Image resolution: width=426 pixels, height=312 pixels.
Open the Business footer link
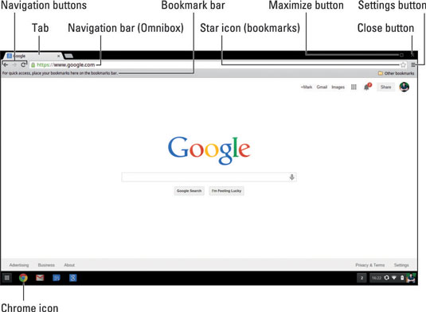pos(46,265)
